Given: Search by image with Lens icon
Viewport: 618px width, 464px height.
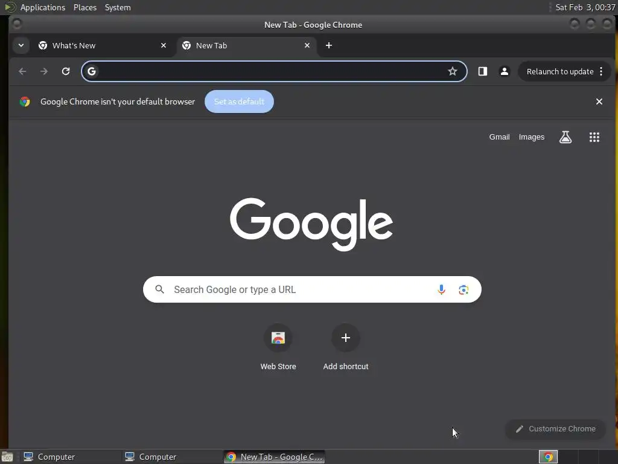Looking at the screenshot, I should [x=463, y=289].
